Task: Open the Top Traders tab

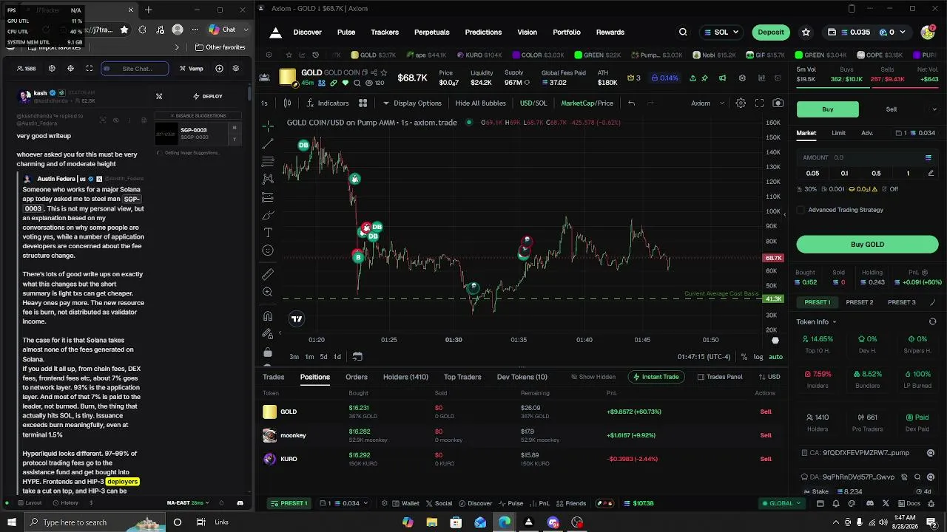Action: pos(462,377)
